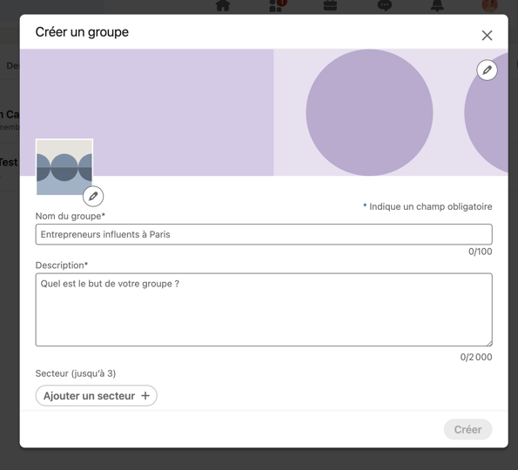Open Messaging icon in navbar
Screen dimensions: 518x470
pyautogui.click(x=384, y=5)
